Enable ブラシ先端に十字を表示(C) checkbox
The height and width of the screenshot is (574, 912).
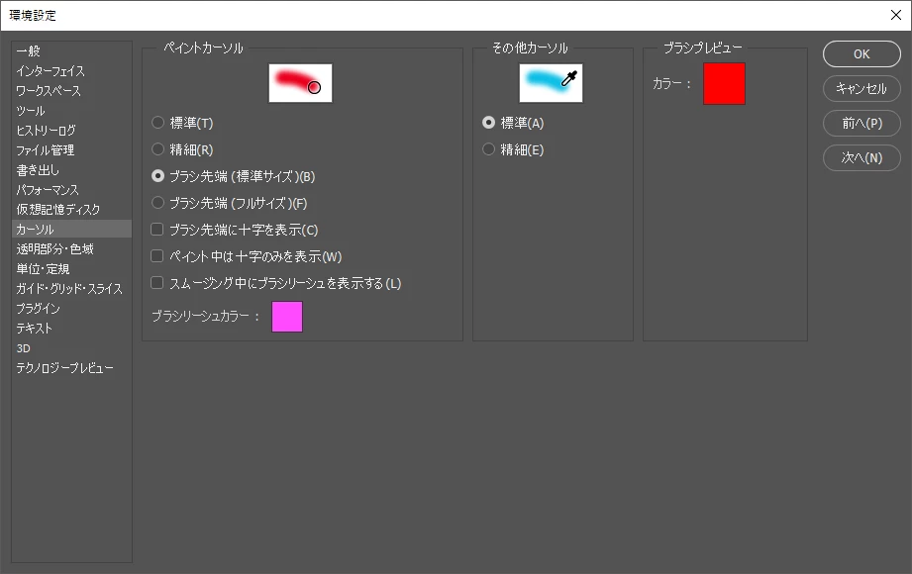157,230
